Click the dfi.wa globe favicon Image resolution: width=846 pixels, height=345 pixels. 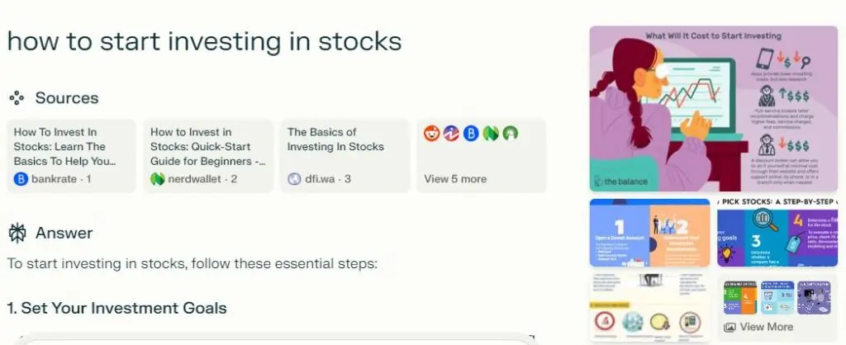294,178
